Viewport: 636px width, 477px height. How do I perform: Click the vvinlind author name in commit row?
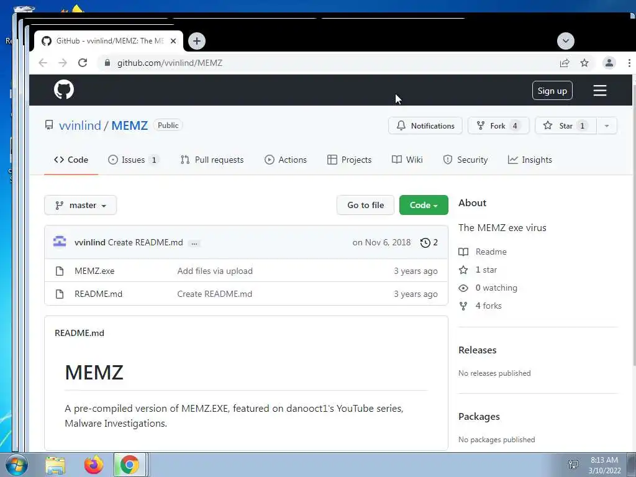coord(90,243)
